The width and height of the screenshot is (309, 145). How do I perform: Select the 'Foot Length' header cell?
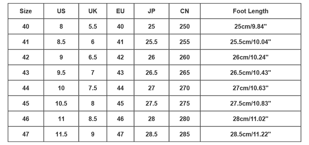[x=250, y=11]
